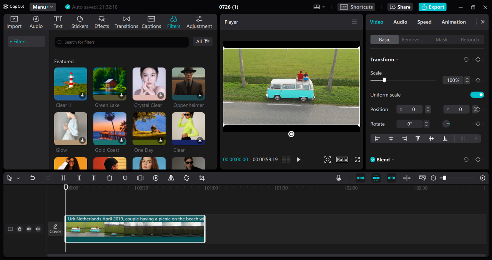Toggle auto snapping on timeline

point(376,178)
